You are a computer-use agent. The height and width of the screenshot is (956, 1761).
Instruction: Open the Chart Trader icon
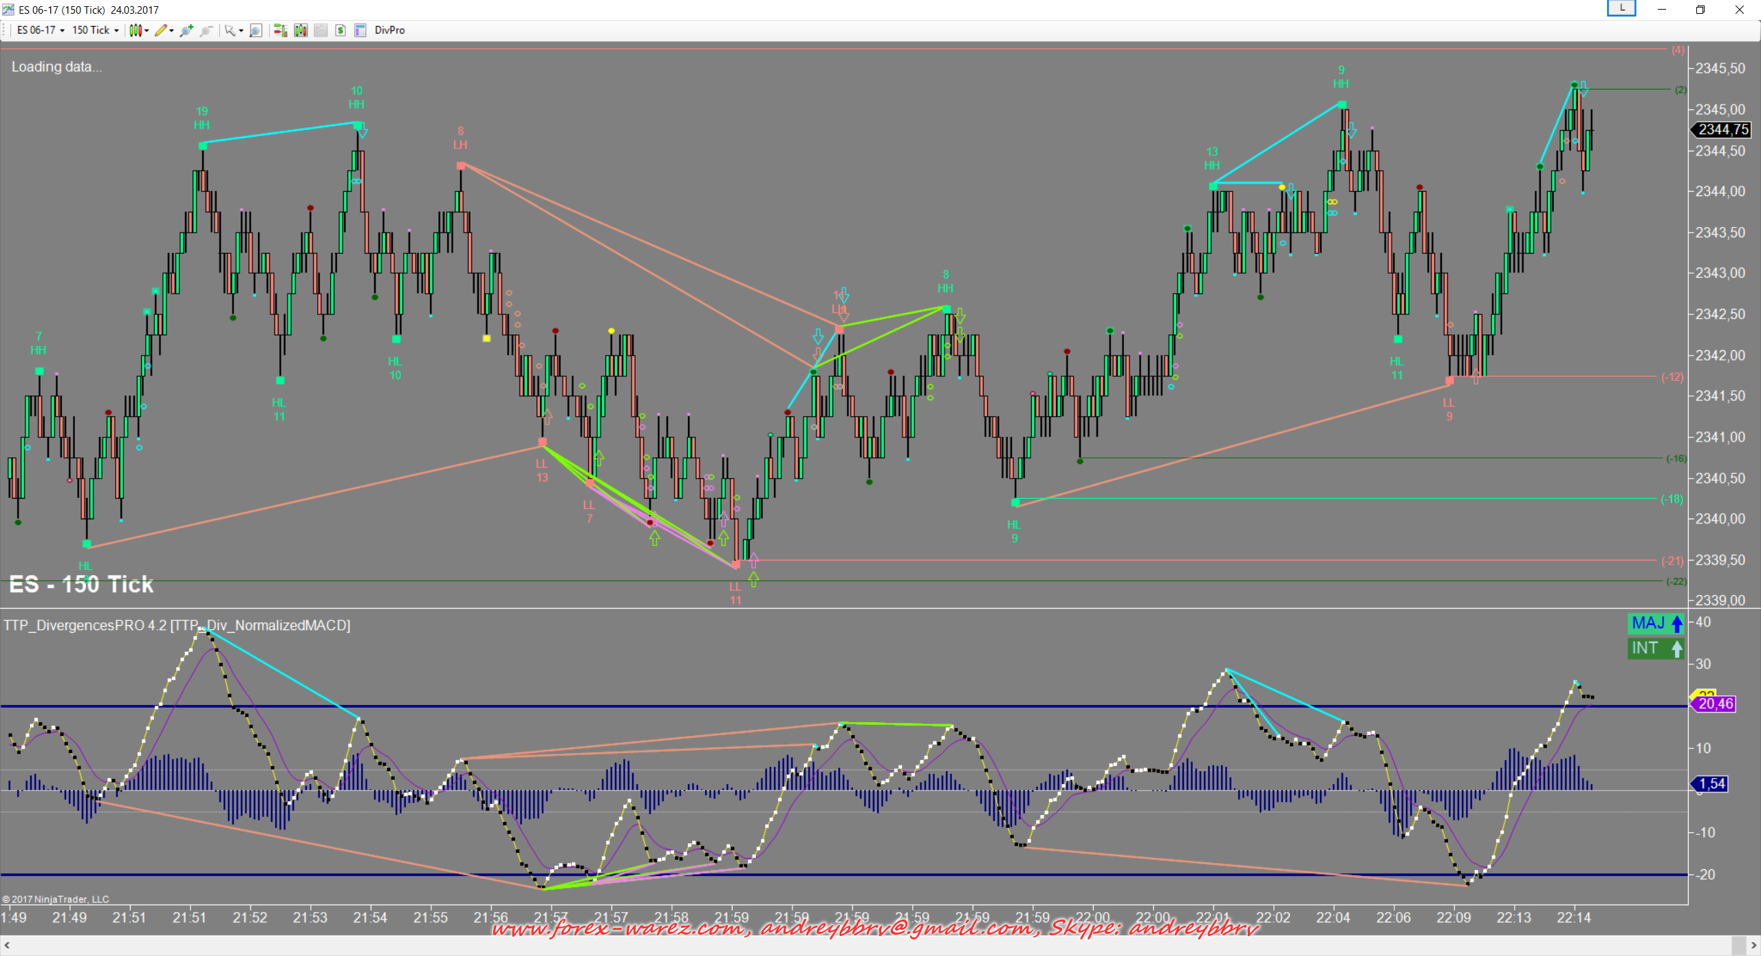[x=280, y=30]
